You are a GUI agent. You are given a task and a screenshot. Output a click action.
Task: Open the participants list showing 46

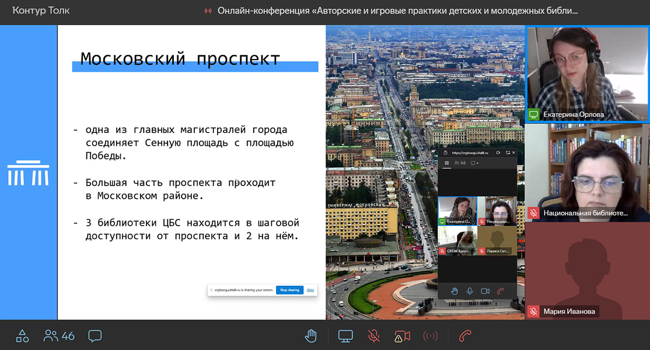point(59,336)
